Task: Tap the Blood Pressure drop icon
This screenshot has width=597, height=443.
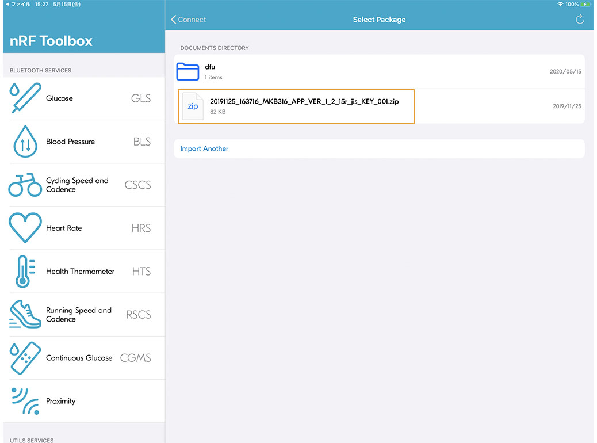Action: pos(25,142)
